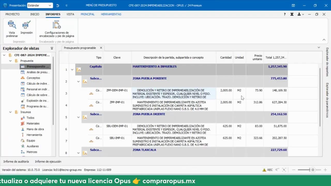This screenshot has height=186, width=331.
Task: Collapse the Propuesta folder node
Action: pos(10,61)
